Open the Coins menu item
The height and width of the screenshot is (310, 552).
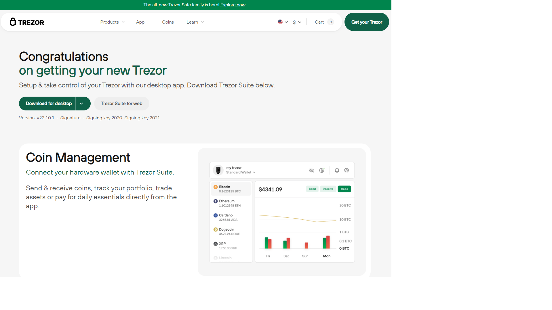click(168, 22)
